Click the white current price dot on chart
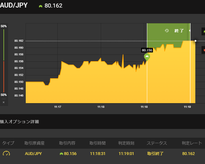 [x=196, y=41]
